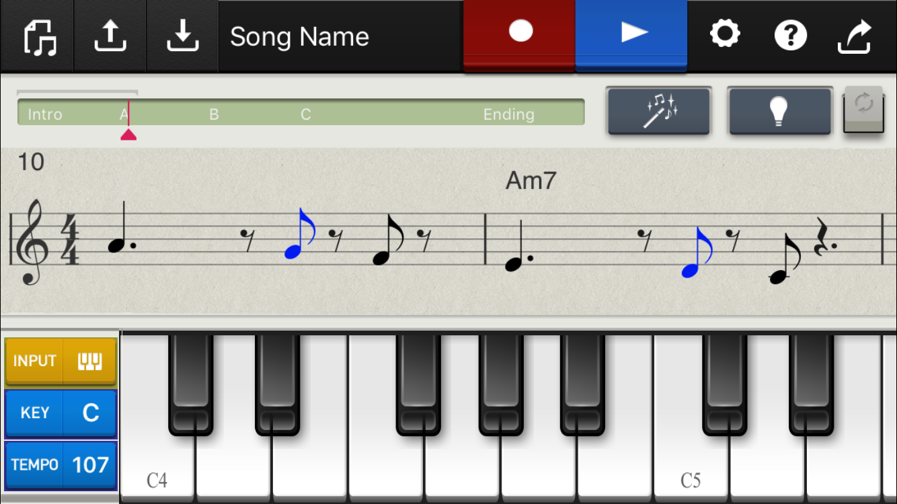Toggle the loop repeat button
Screen dimensions: 897x504
pyautogui.click(x=863, y=110)
